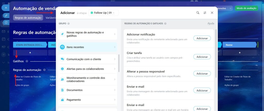Viewport: 264px width, 111px height.
Task: Click the help icon next to Gatilhos
Action: coord(27,61)
